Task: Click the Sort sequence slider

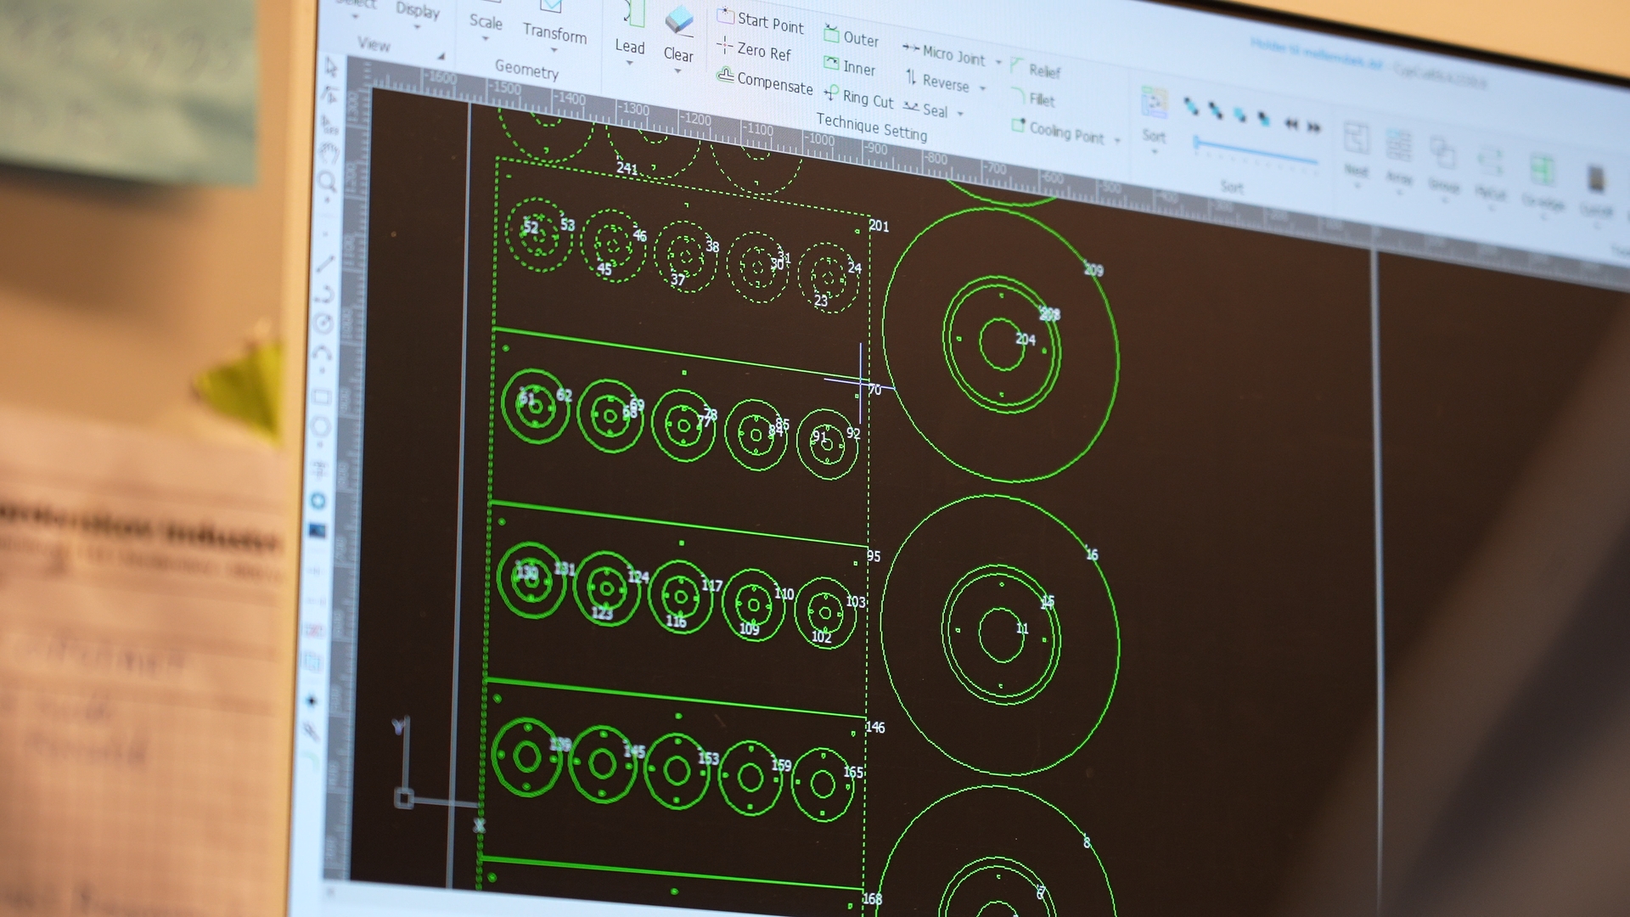Action: [x=1255, y=151]
